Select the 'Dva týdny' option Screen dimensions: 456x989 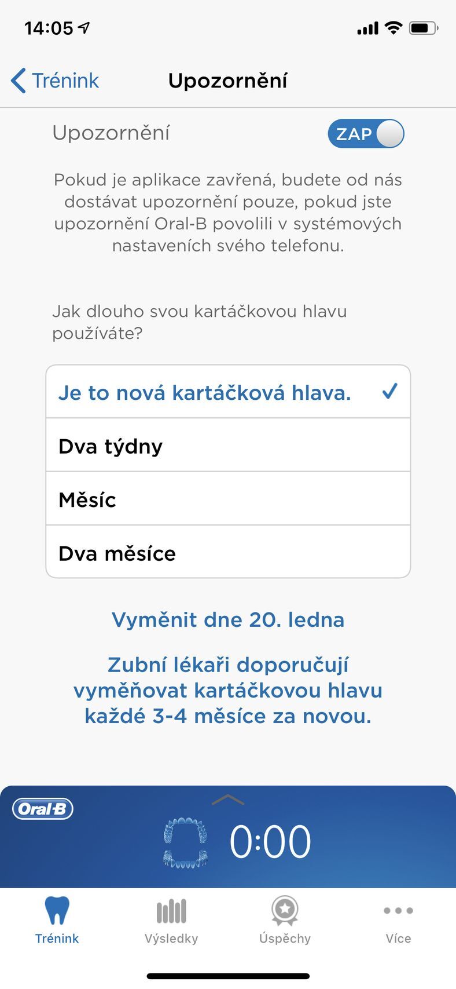coord(228,446)
